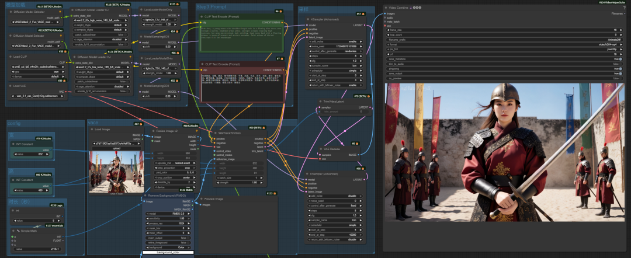Collapse the Load VAE node via title dot
631x258 pixels.
[11, 86]
